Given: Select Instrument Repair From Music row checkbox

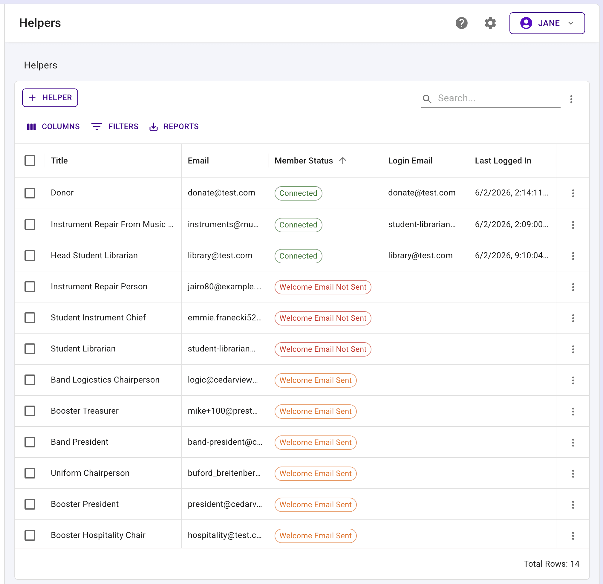Looking at the screenshot, I should coord(30,224).
